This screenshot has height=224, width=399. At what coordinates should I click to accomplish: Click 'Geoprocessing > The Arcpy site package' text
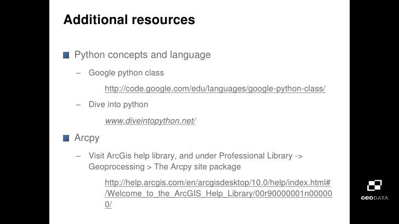(x=164, y=167)
